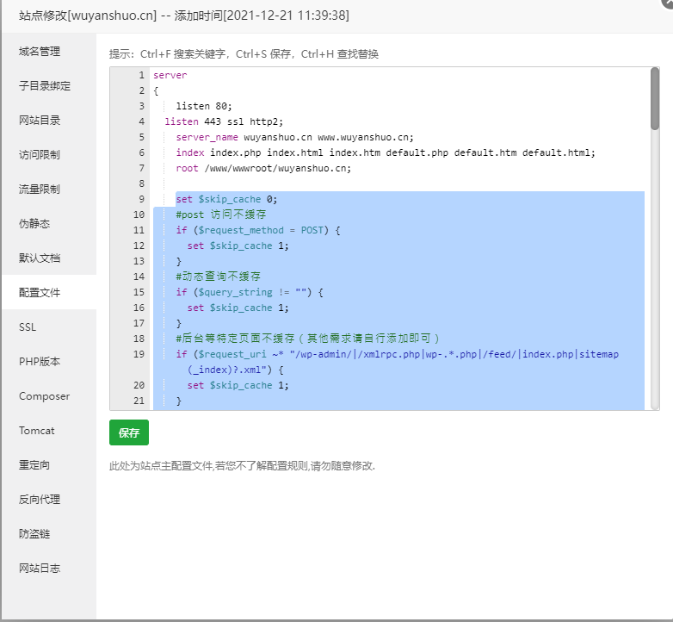Click the '(_index)?.xml") {' wrapped line
Viewport: 673px width, 622px height.
235,370
